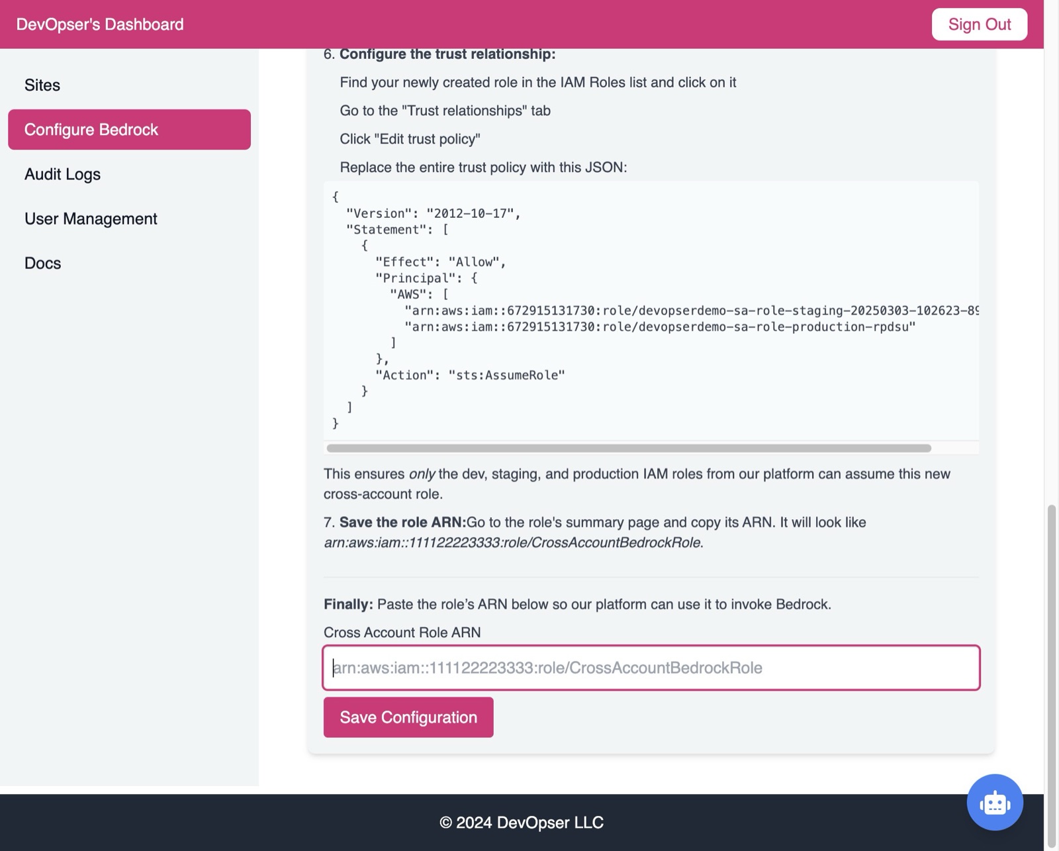The width and height of the screenshot is (1059, 851).
Task: Click the example ARN italic text
Action: 514,542
